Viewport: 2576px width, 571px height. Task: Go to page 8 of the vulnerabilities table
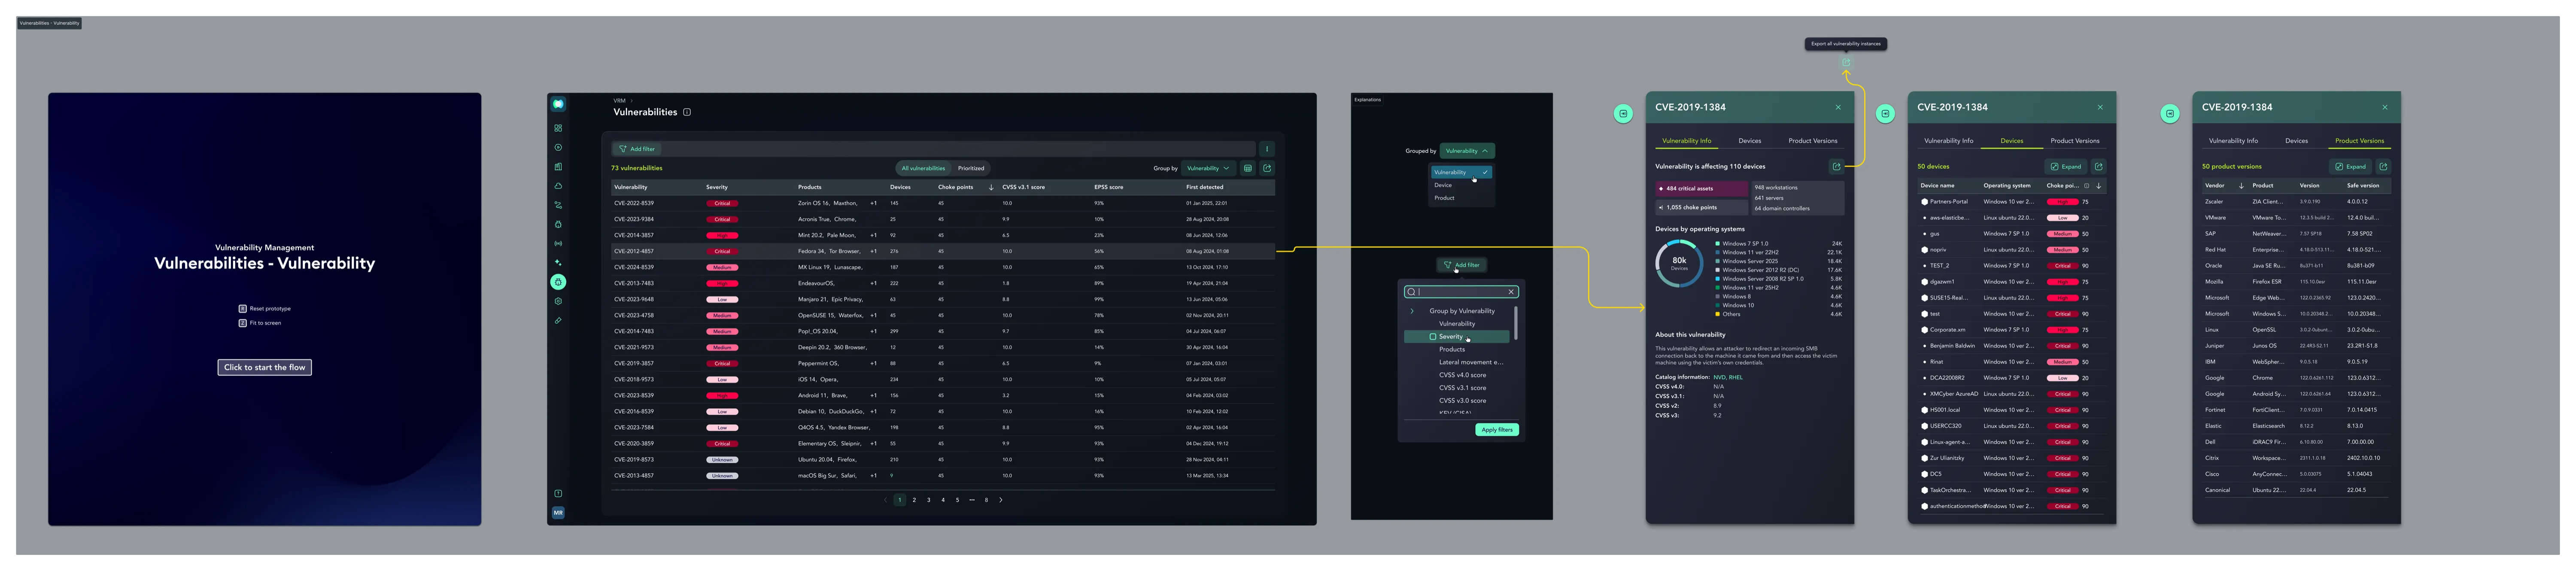tap(986, 500)
